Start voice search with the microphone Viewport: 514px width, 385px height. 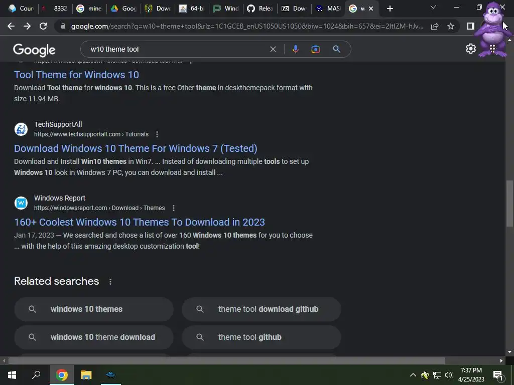coord(295,49)
